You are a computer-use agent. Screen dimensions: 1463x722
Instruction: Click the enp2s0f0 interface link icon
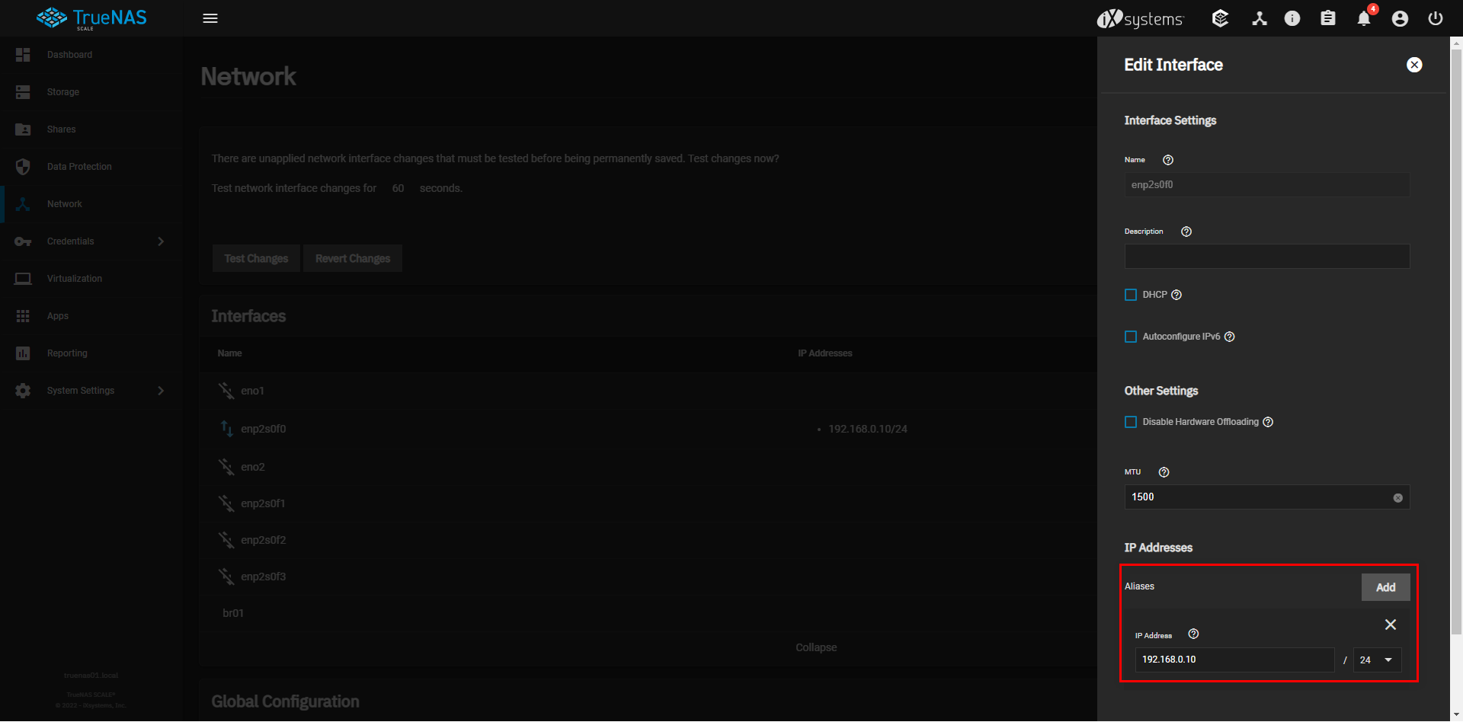click(226, 429)
